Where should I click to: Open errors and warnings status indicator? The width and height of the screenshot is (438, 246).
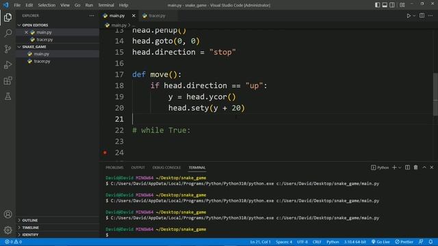coord(13,242)
